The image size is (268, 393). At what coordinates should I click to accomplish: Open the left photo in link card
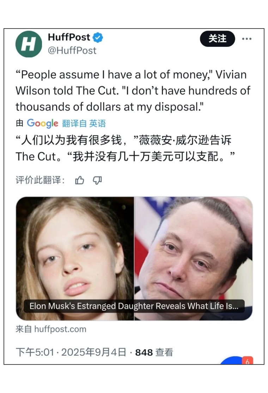75,258
